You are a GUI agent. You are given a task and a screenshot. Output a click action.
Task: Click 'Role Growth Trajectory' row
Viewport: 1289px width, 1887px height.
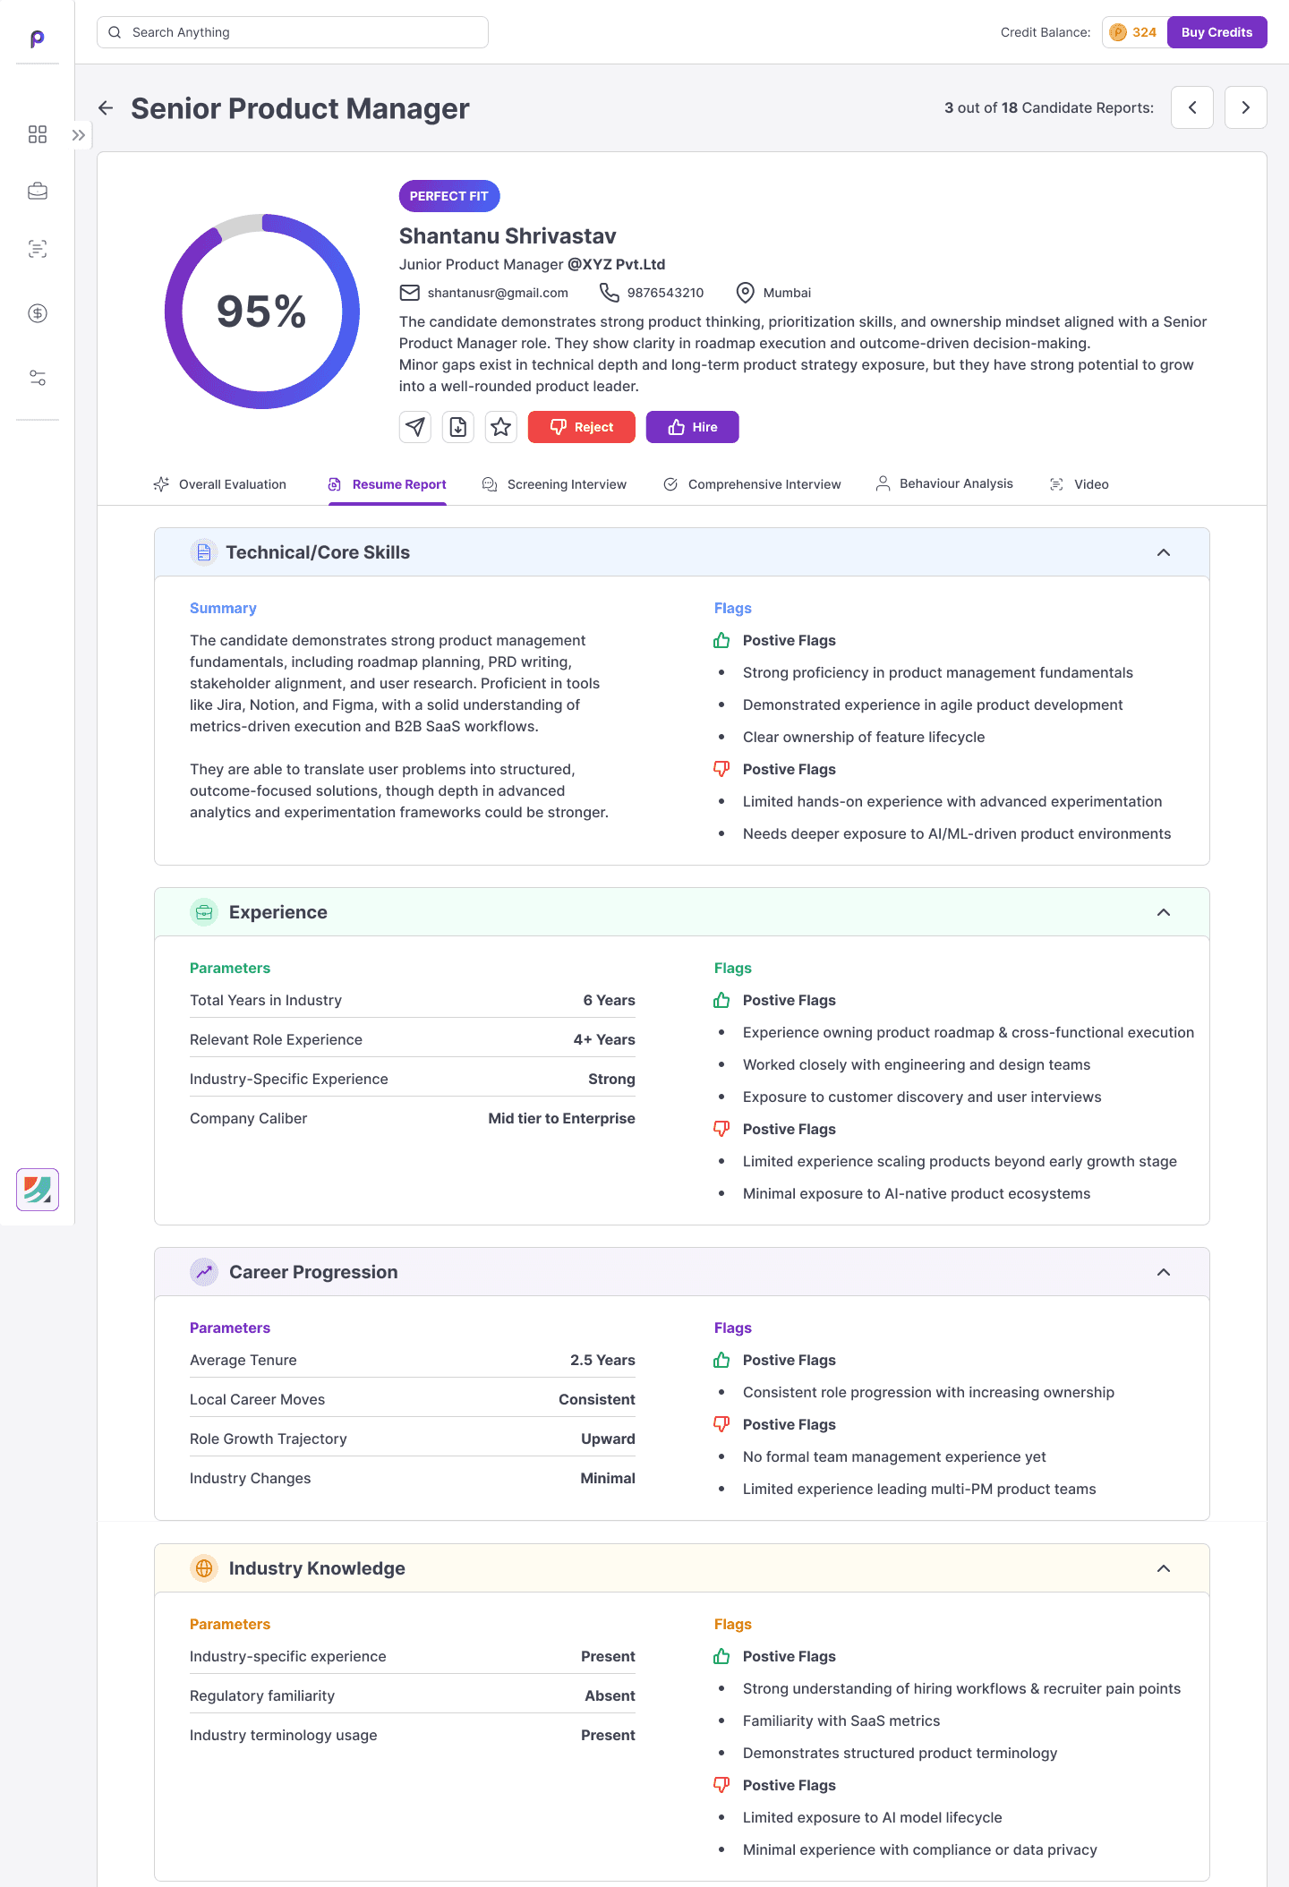point(413,1439)
